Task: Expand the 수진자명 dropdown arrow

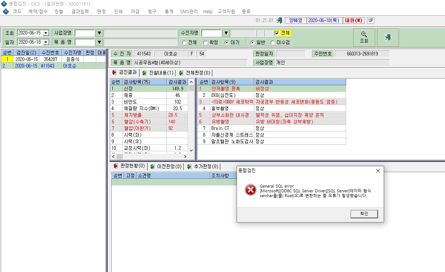Action: pyautogui.click(x=226, y=33)
